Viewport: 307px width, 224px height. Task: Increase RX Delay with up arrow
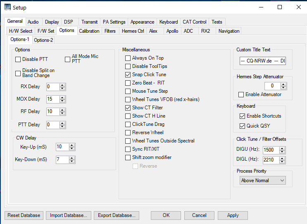pyautogui.click(x=62, y=85)
